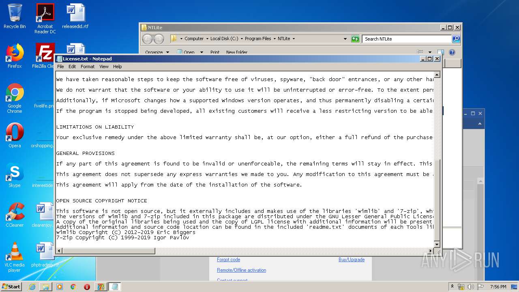
Task: Launch Acrobat Reader DC shortcut
Action: tap(45, 19)
